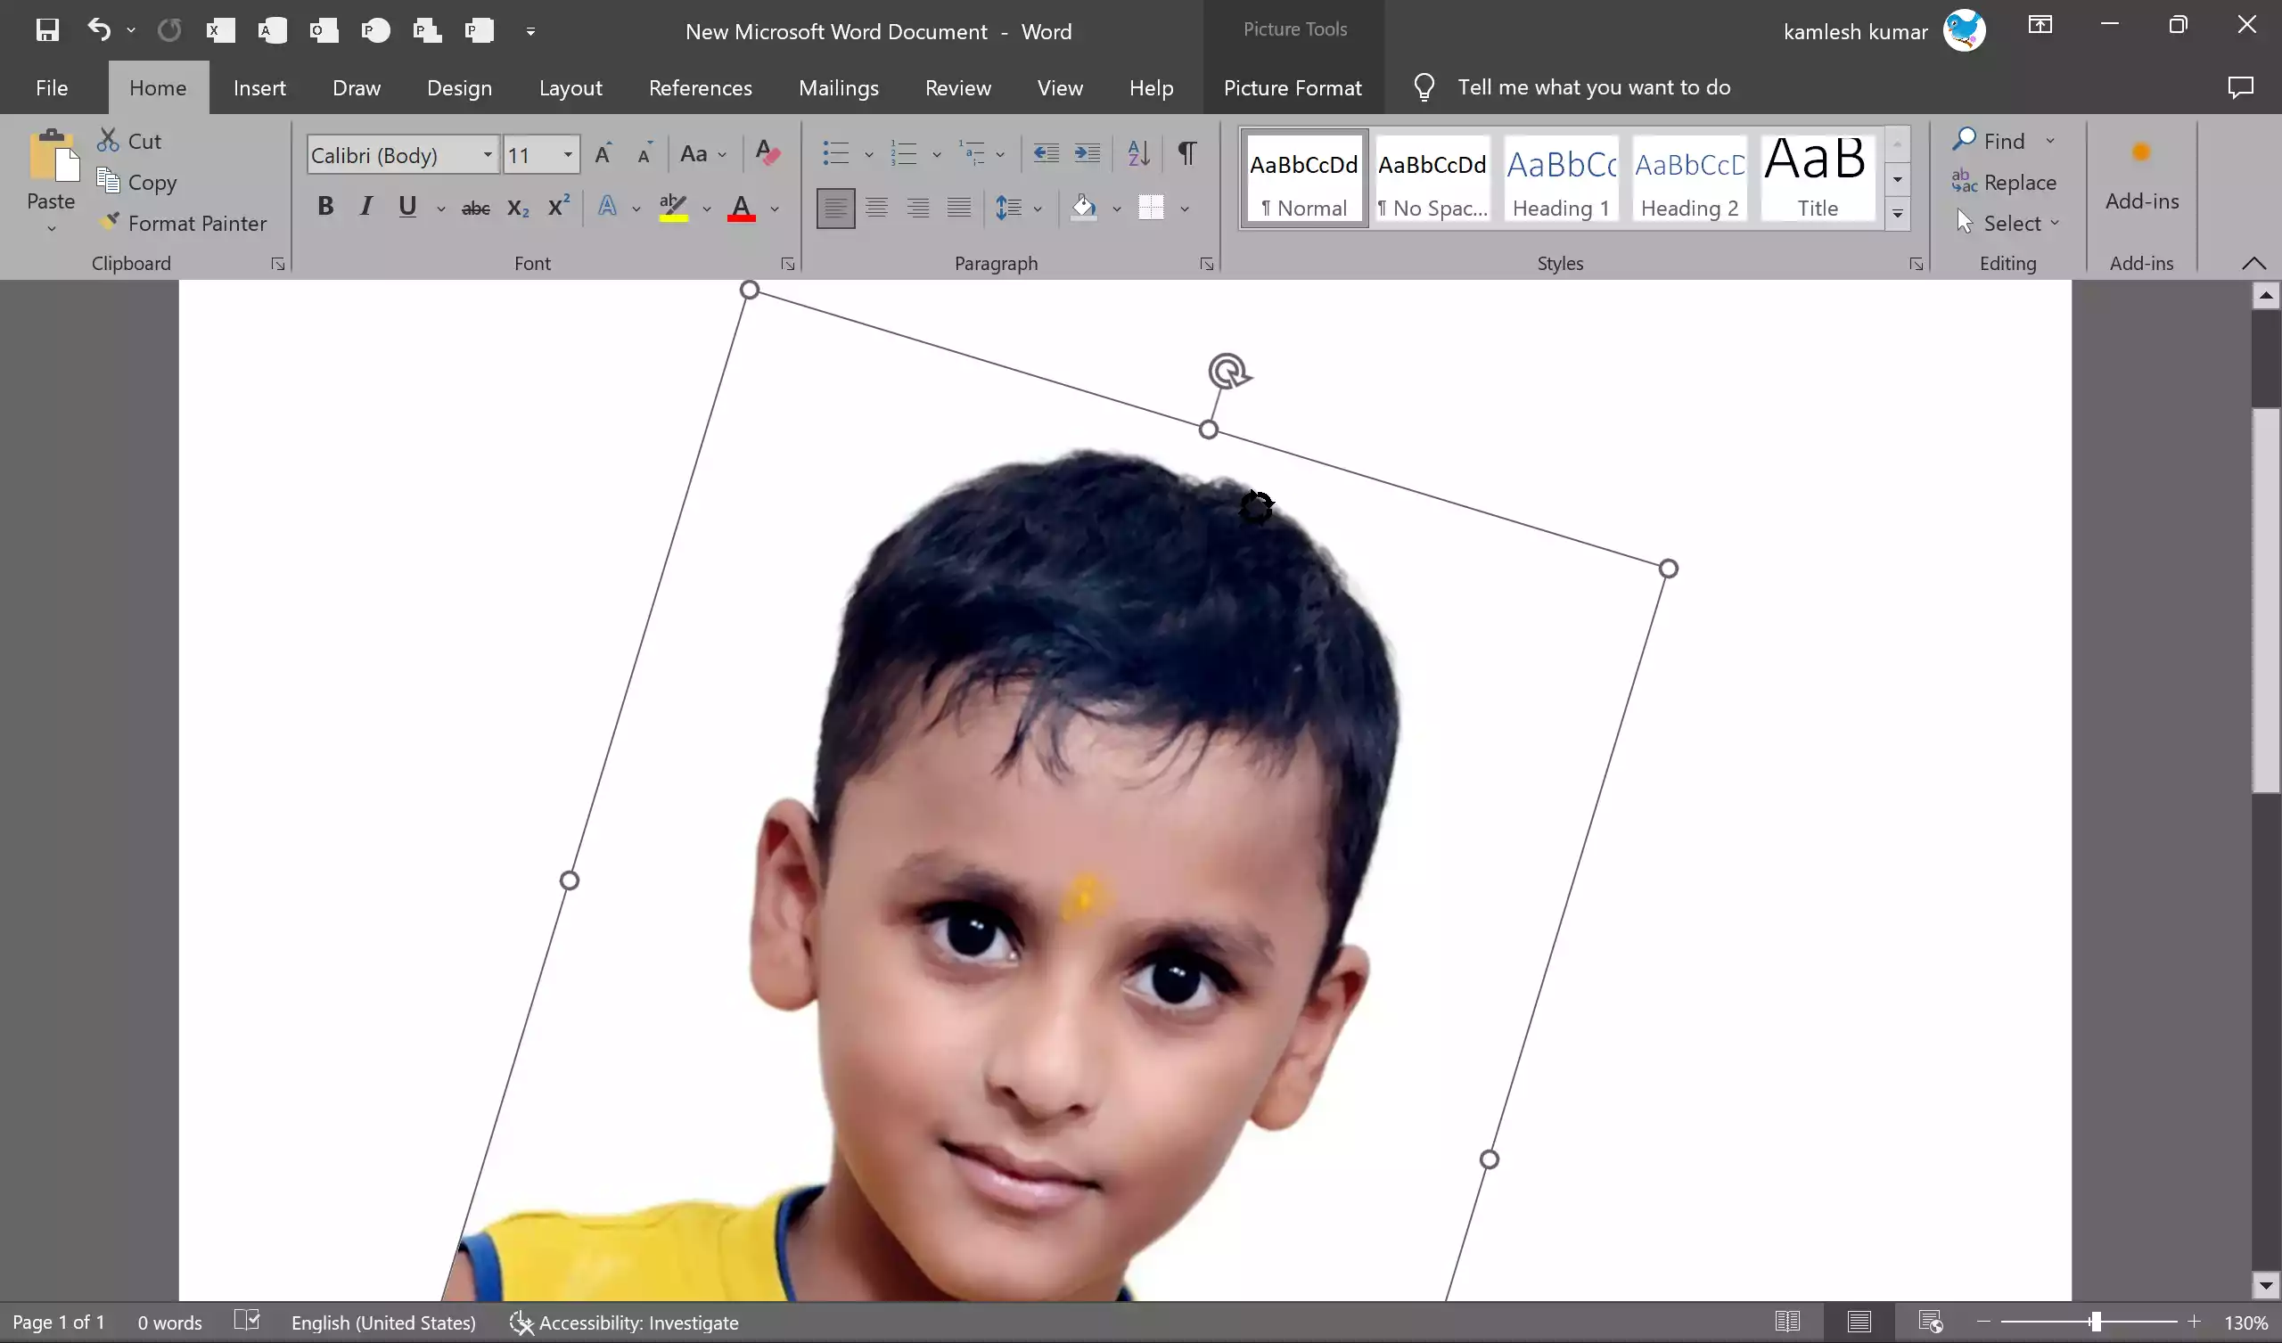The width and height of the screenshot is (2282, 1343).
Task: Toggle Align Left paragraph alignment
Action: [x=835, y=209]
